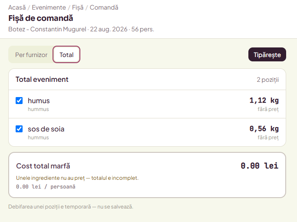Click the 0.00 lei total amount
Screen dimensions: 297x222
pyautogui.click(x=260, y=165)
